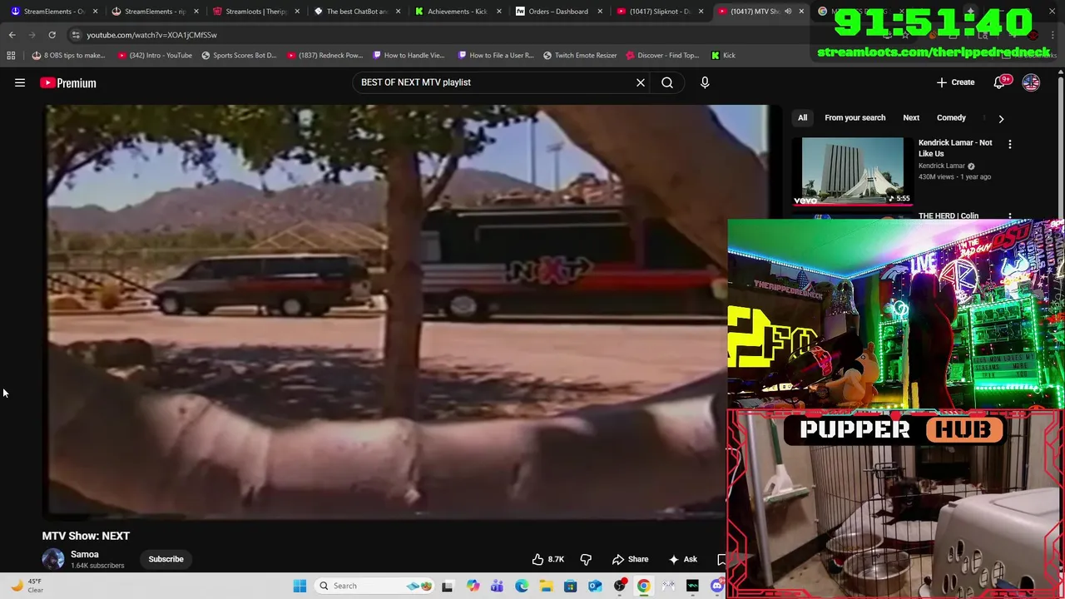Open the Sports Scores Bot bookmark
This screenshot has height=599, width=1065.
[x=239, y=55]
